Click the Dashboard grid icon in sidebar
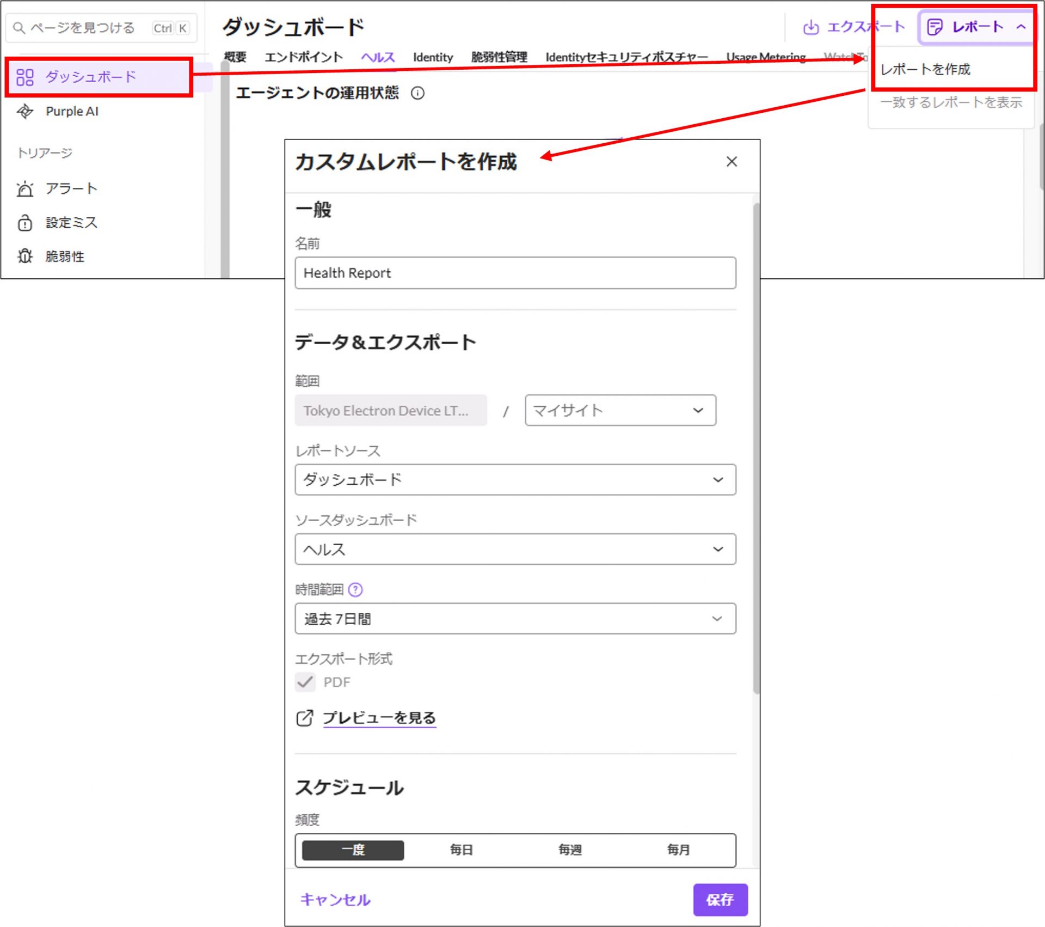Image resolution: width=1045 pixels, height=927 pixels. tap(25, 77)
